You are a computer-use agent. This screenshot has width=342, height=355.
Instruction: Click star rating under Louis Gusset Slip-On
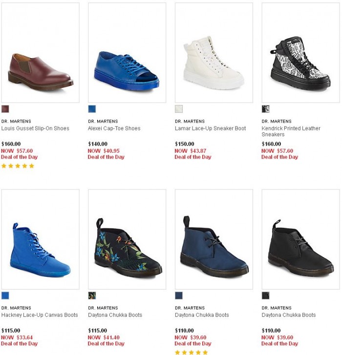coord(18,166)
